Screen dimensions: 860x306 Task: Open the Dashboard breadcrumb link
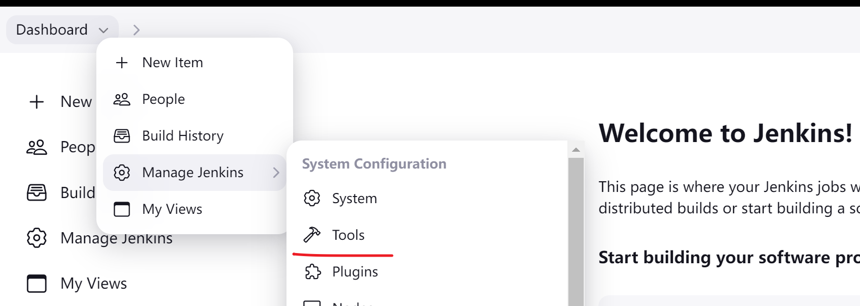point(52,30)
